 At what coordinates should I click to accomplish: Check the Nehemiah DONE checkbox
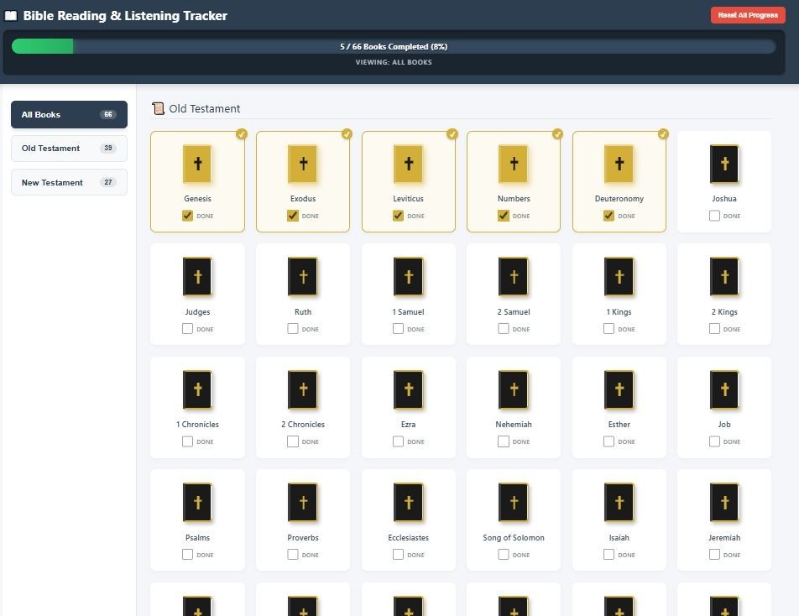pos(504,441)
